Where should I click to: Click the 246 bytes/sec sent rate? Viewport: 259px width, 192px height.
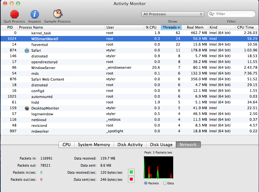(x=112, y=180)
